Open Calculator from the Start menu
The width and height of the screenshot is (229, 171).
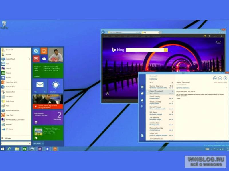(16, 97)
